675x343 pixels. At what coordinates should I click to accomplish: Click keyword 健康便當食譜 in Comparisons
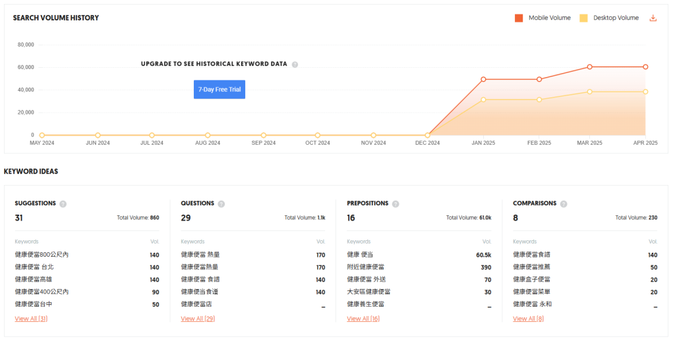[x=532, y=255]
